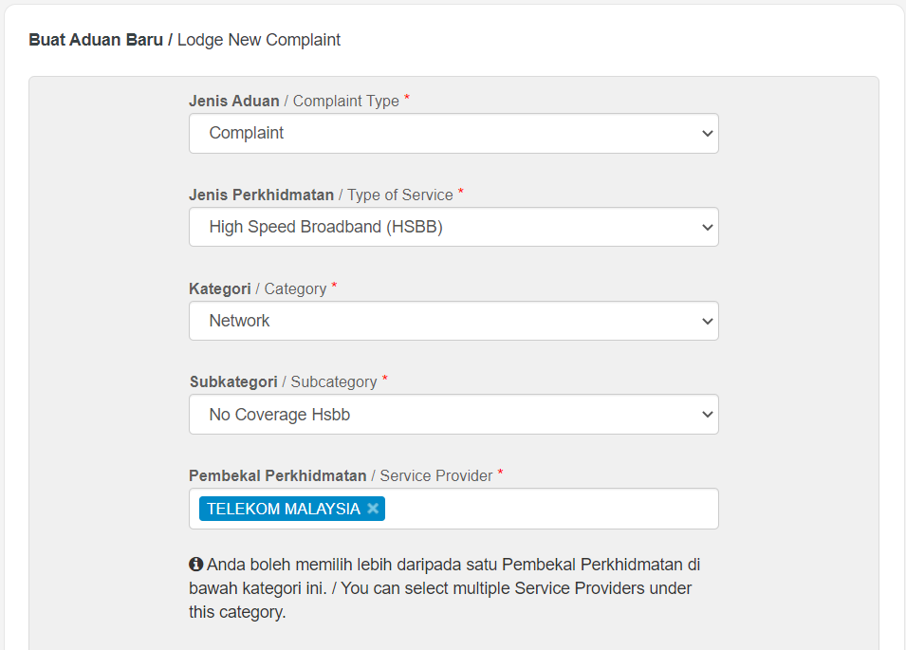Click the chevron arrow on the Network dropdown

coord(707,321)
